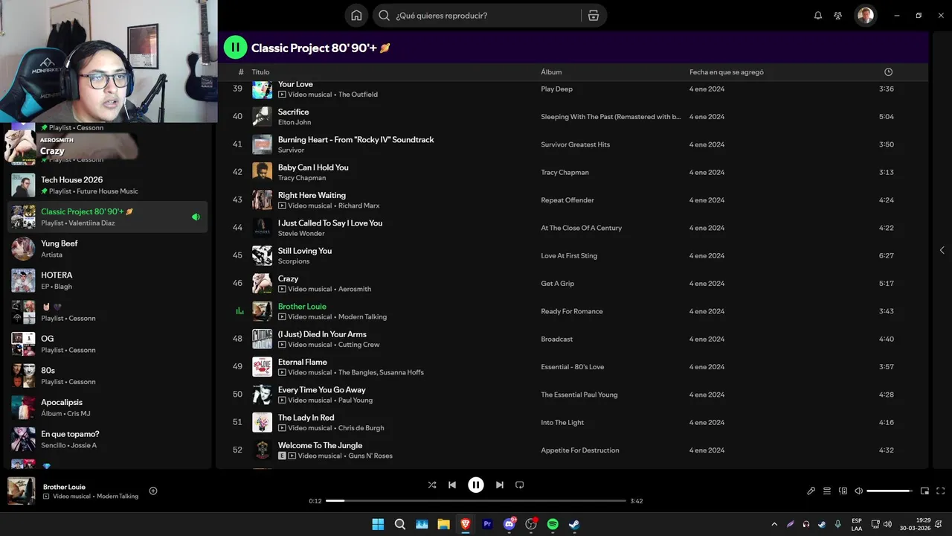The image size is (952, 536).
Task: Open album Love At First Sting
Action: point(569,255)
